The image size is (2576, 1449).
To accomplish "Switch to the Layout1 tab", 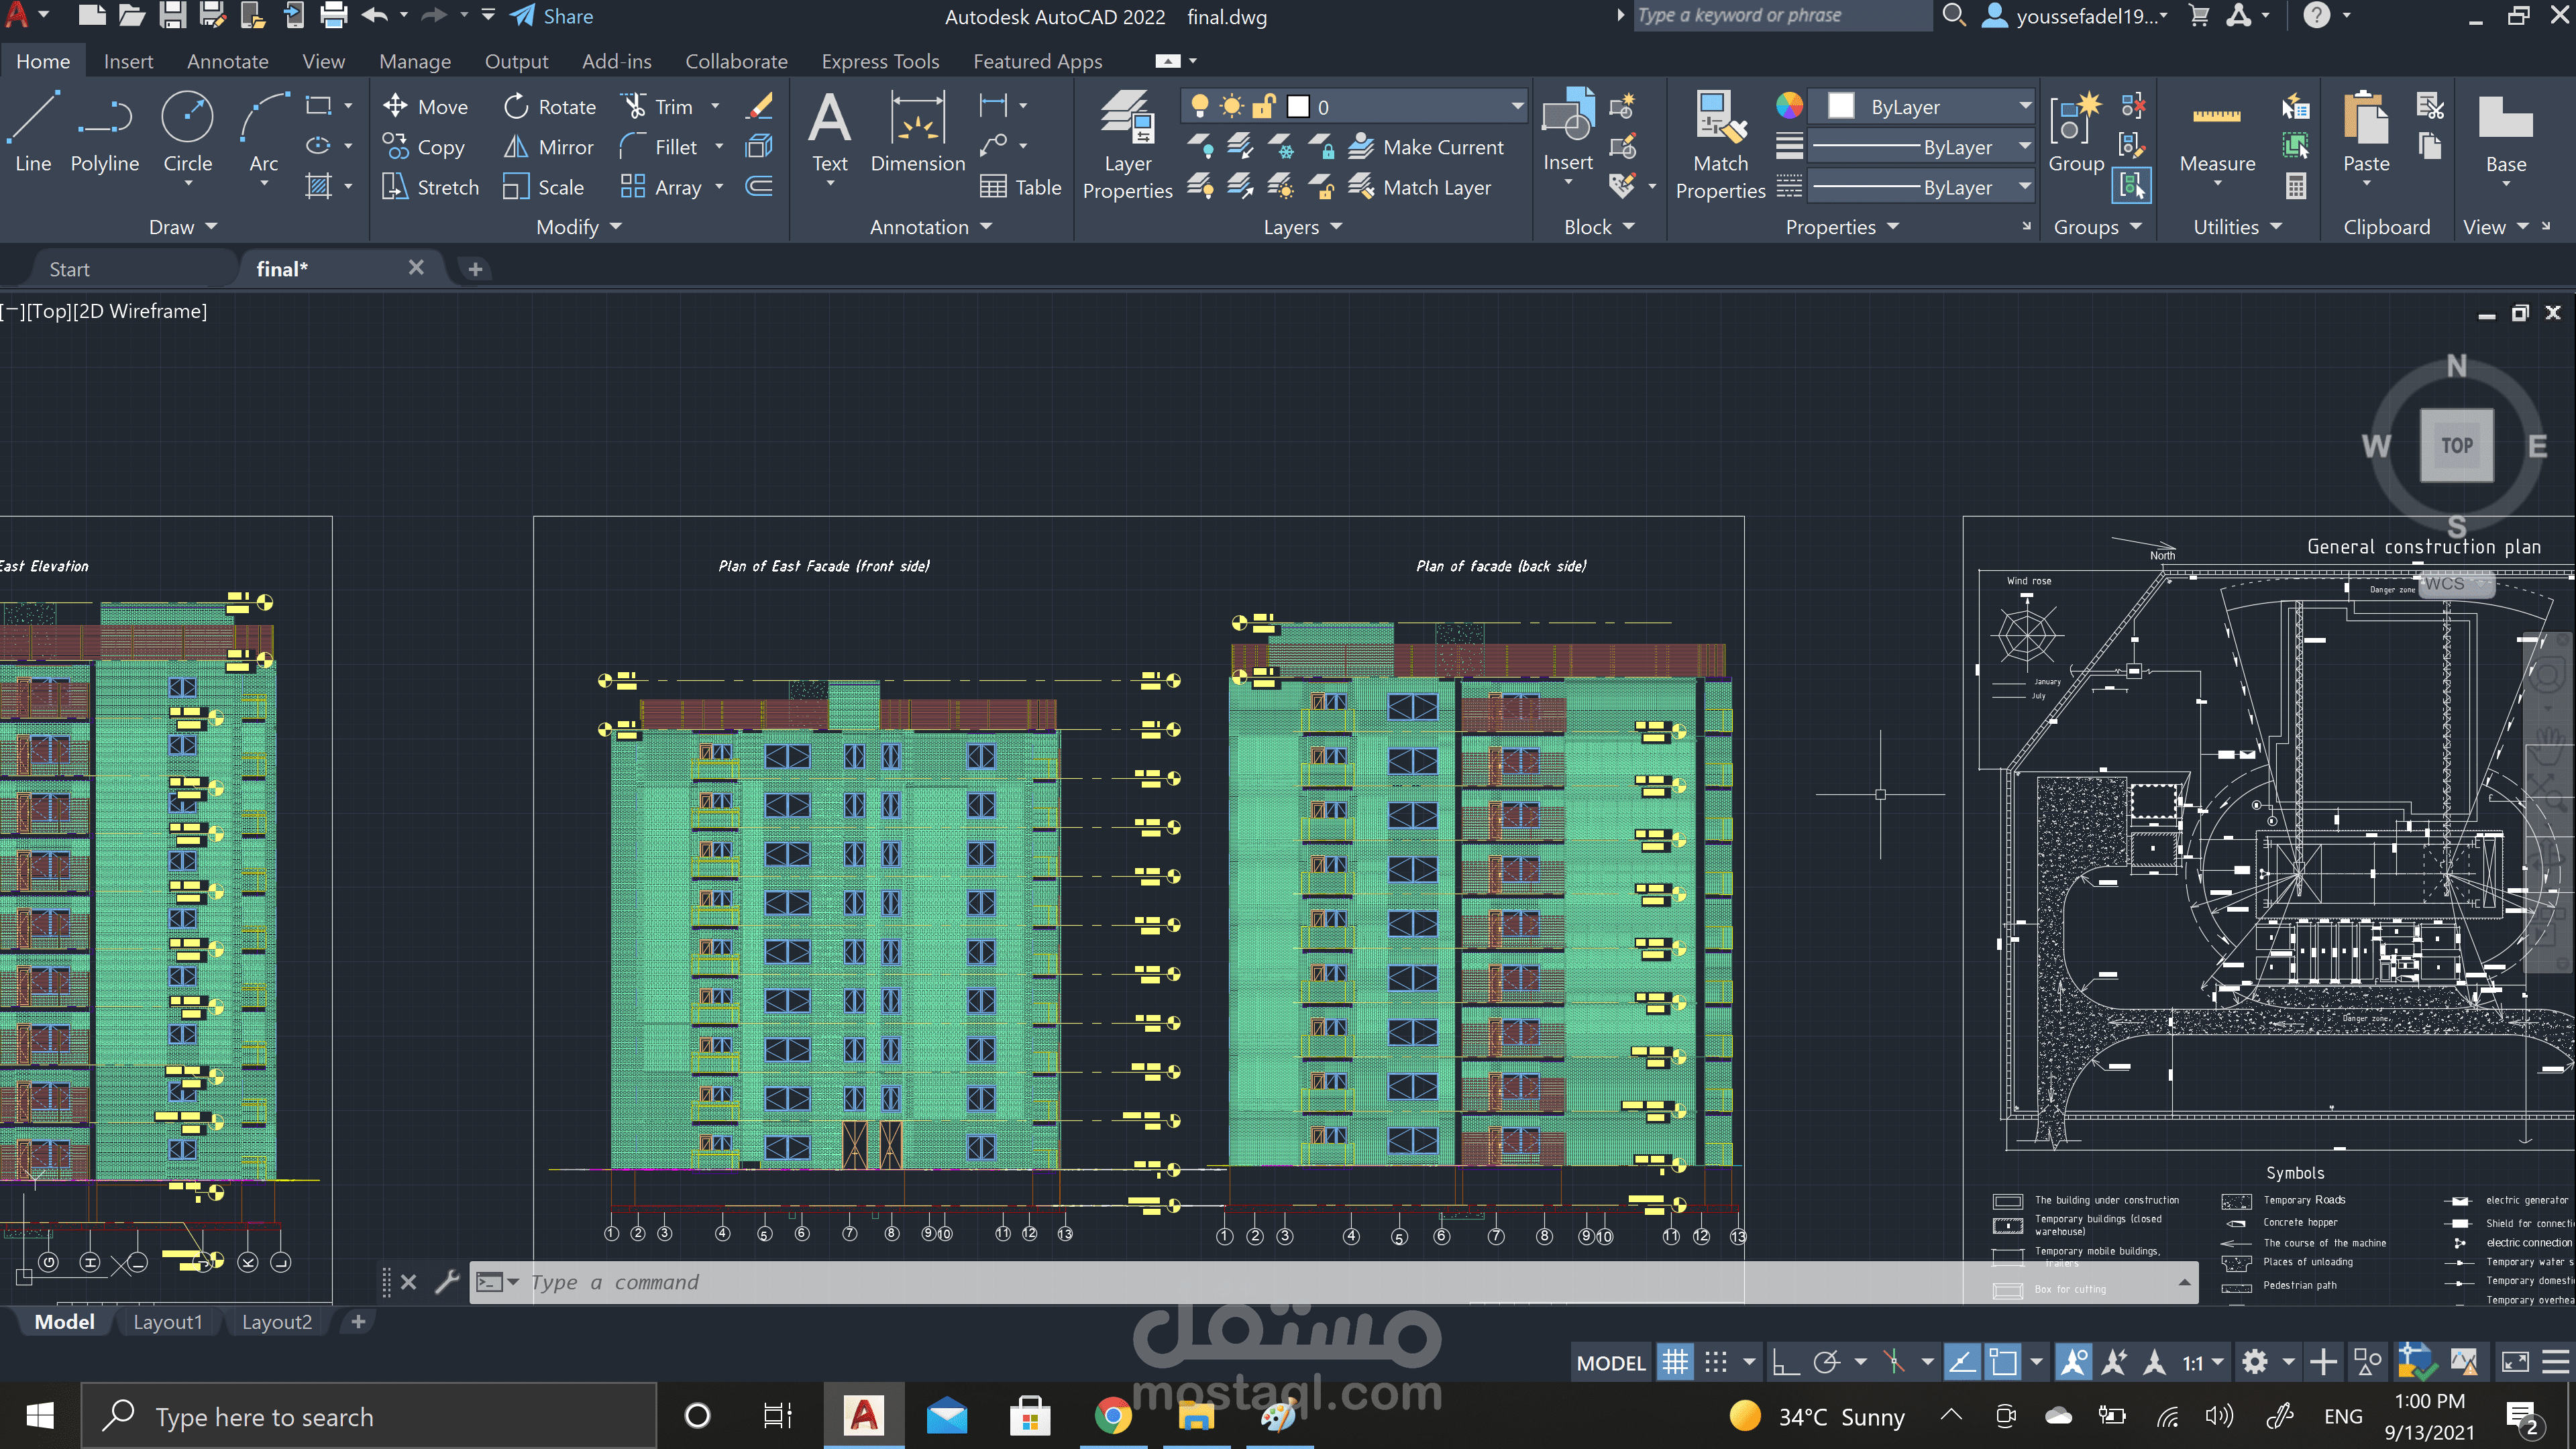I will click(x=168, y=1322).
